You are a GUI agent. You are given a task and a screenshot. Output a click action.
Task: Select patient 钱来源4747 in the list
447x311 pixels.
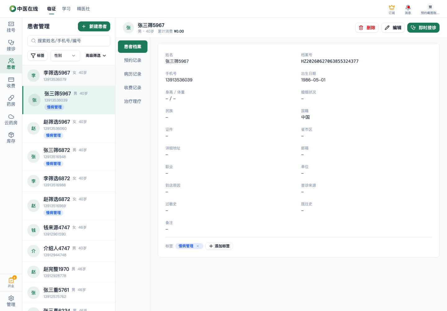point(69,230)
